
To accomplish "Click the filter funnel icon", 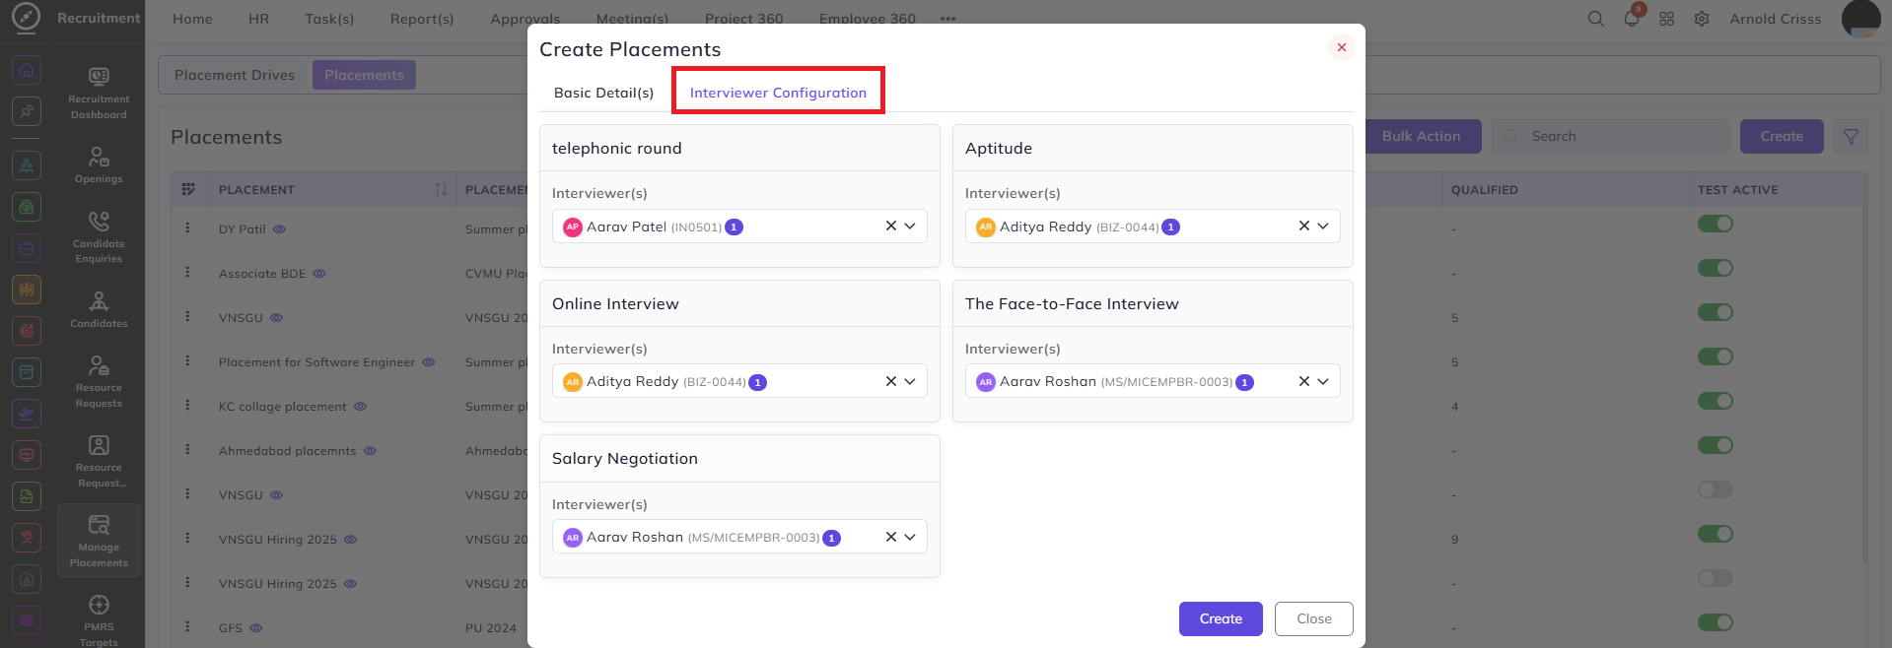I will point(1851,137).
